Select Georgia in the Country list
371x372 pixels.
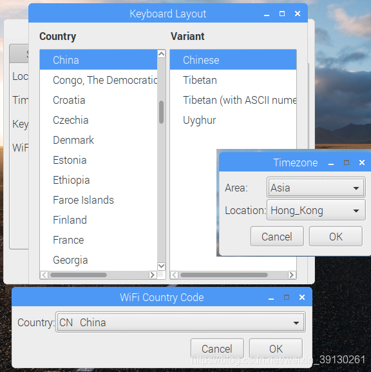coord(99,260)
